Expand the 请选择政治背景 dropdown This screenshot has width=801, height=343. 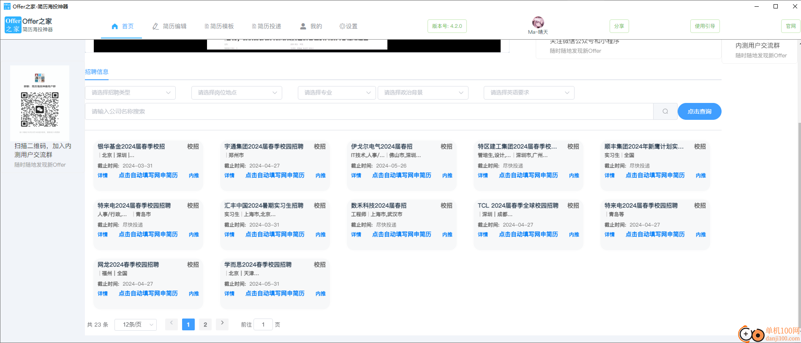coord(423,93)
